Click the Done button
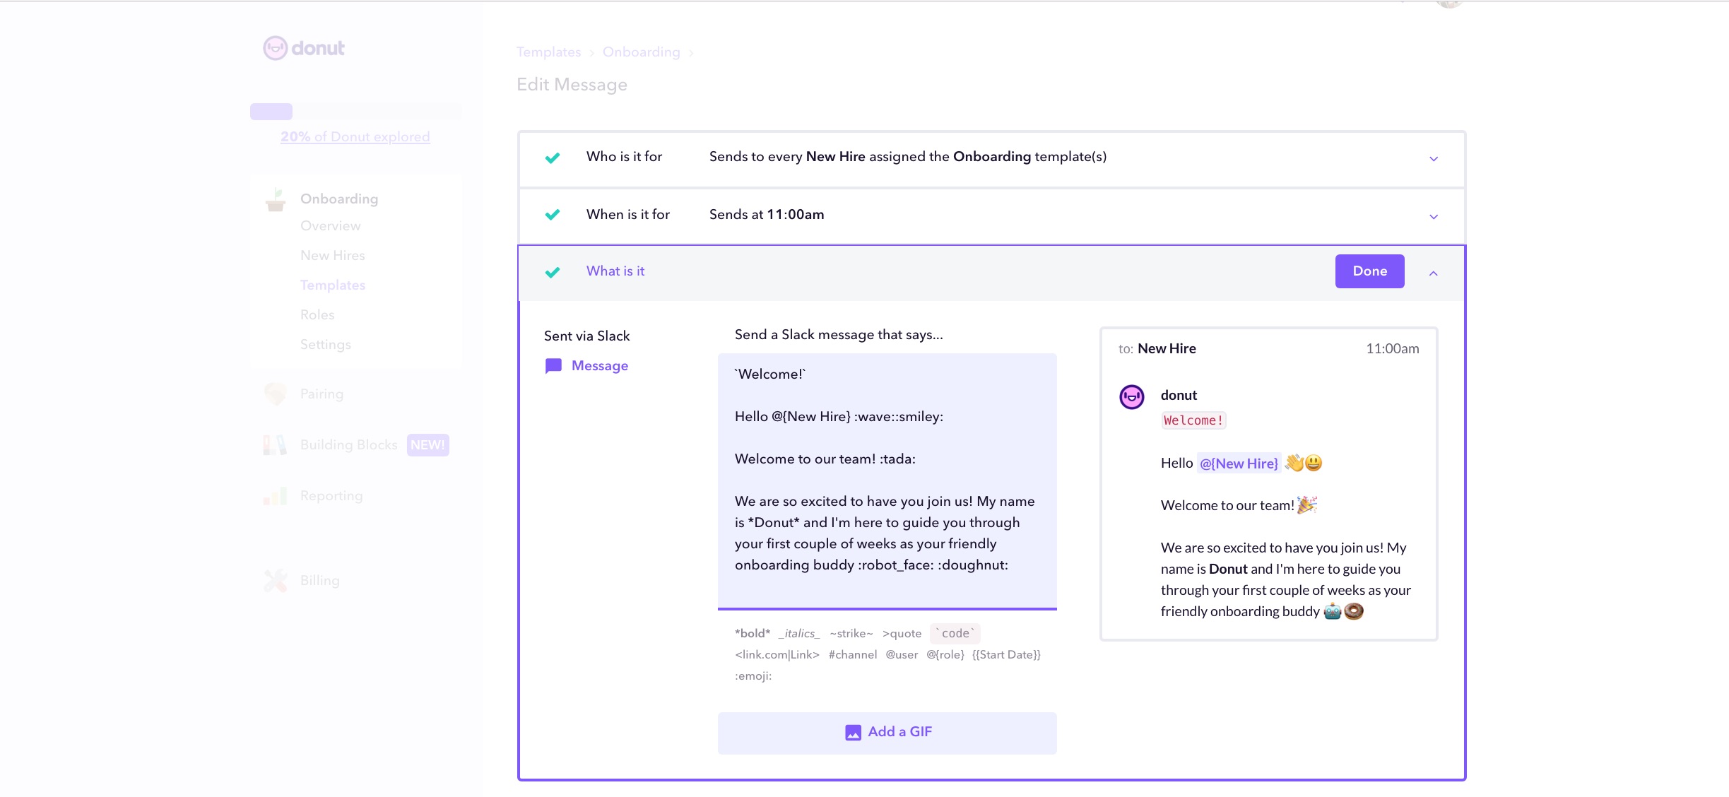 pos(1369,271)
